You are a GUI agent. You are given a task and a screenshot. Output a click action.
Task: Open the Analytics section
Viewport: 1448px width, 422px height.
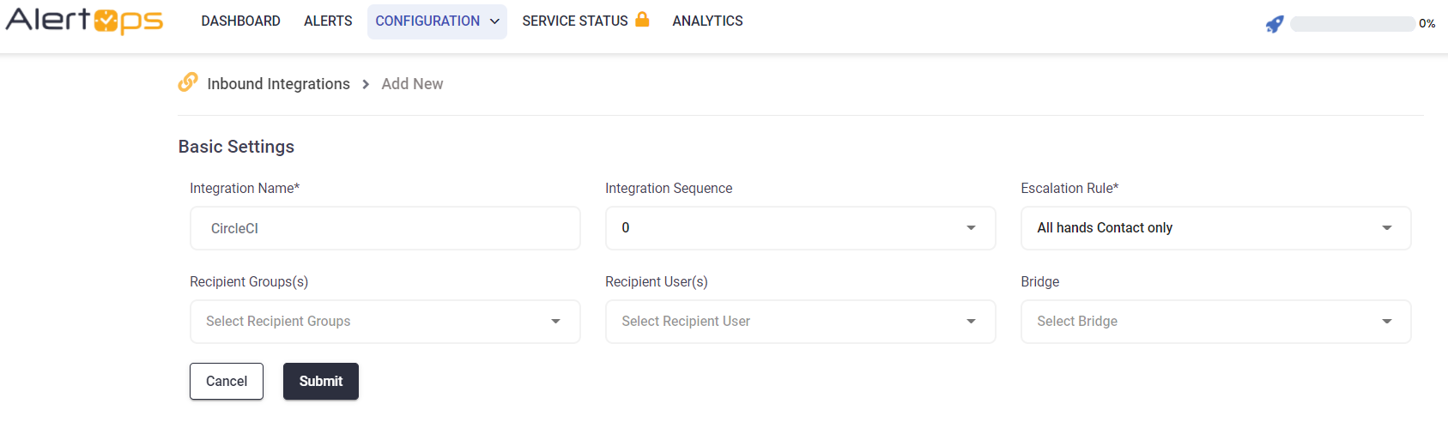pyautogui.click(x=707, y=21)
